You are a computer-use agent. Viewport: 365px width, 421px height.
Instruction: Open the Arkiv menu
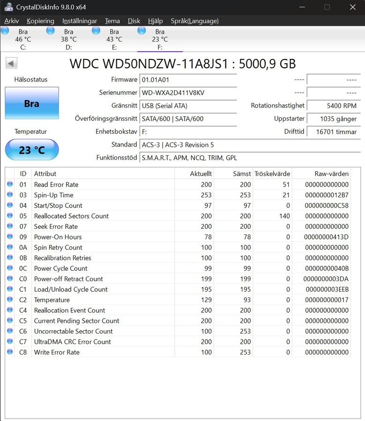(x=12, y=21)
